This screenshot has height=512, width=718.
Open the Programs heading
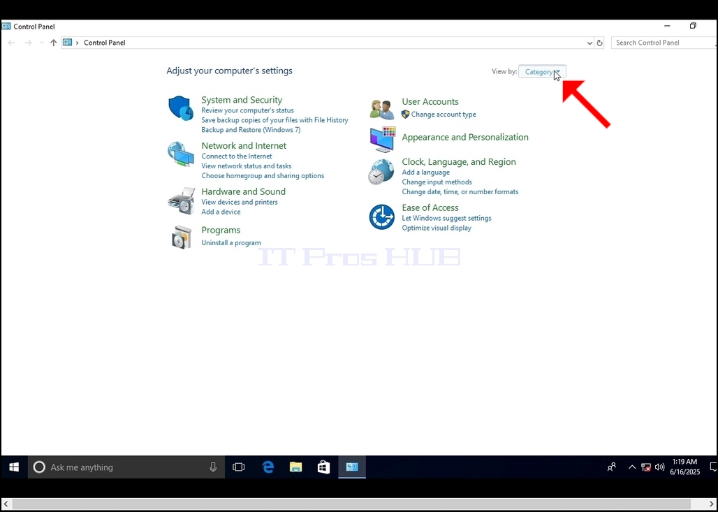tap(221, 230)
